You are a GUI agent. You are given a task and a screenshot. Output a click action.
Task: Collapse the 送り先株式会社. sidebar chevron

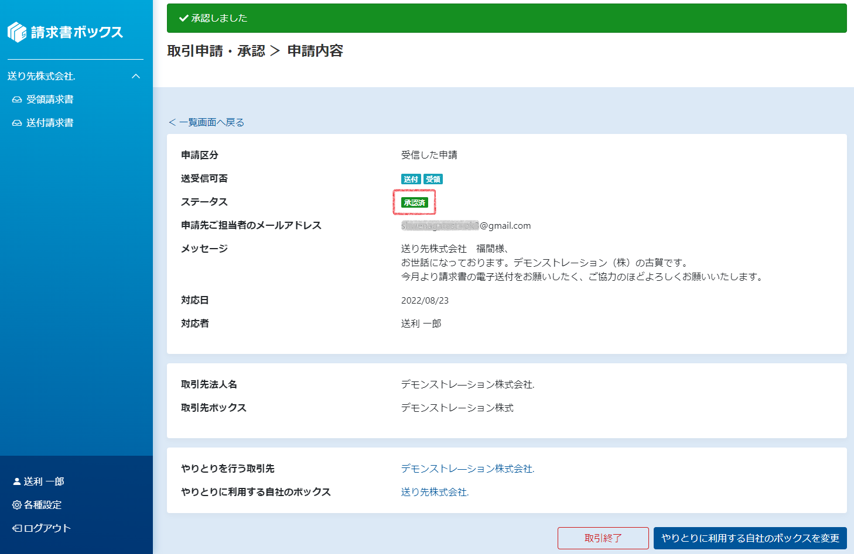[x=136, y=76]
